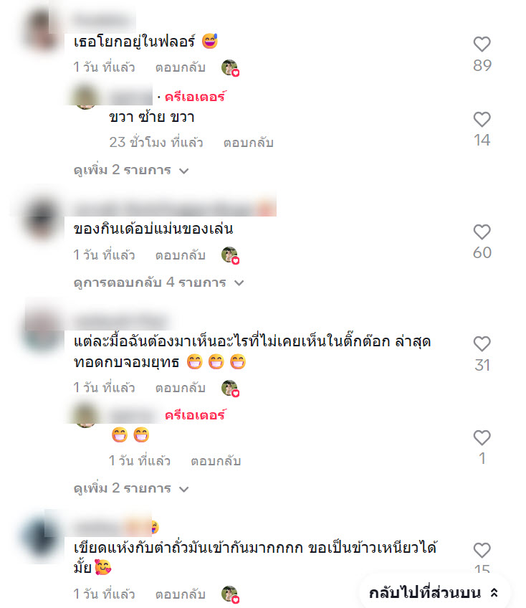Screen dimensions: 526x608
Task: Open the first commenter's blurred avatar
Action: pyautogui.click(x=42, y=32)
